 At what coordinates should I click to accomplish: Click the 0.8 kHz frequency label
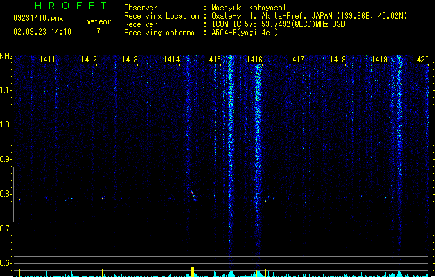coord(6,194)
